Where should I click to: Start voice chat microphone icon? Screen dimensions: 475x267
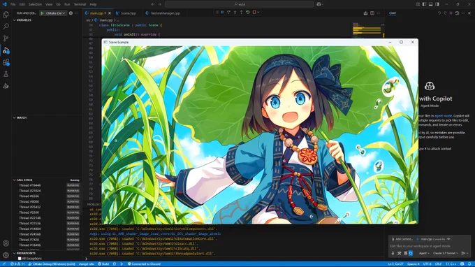[393, 253]
